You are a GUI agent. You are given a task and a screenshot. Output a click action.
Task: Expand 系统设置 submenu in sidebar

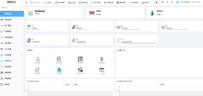[12, 20]
